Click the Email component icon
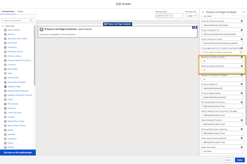This screenshot has width=247, height=164. click(5, 99)
